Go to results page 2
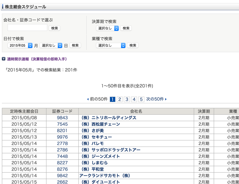Viewport: 239px width, 184px height. tap(119, 99)
